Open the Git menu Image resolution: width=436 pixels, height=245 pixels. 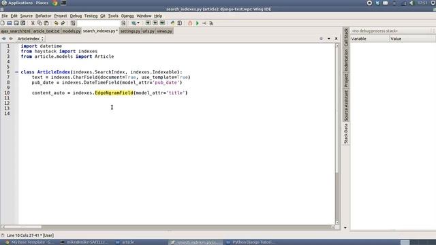click(103, 16)
